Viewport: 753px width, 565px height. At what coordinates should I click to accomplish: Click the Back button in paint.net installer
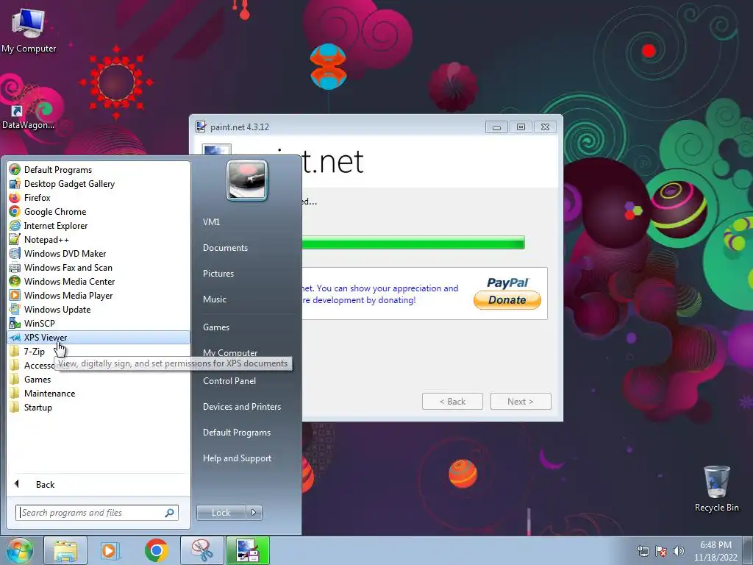[452, 402]
